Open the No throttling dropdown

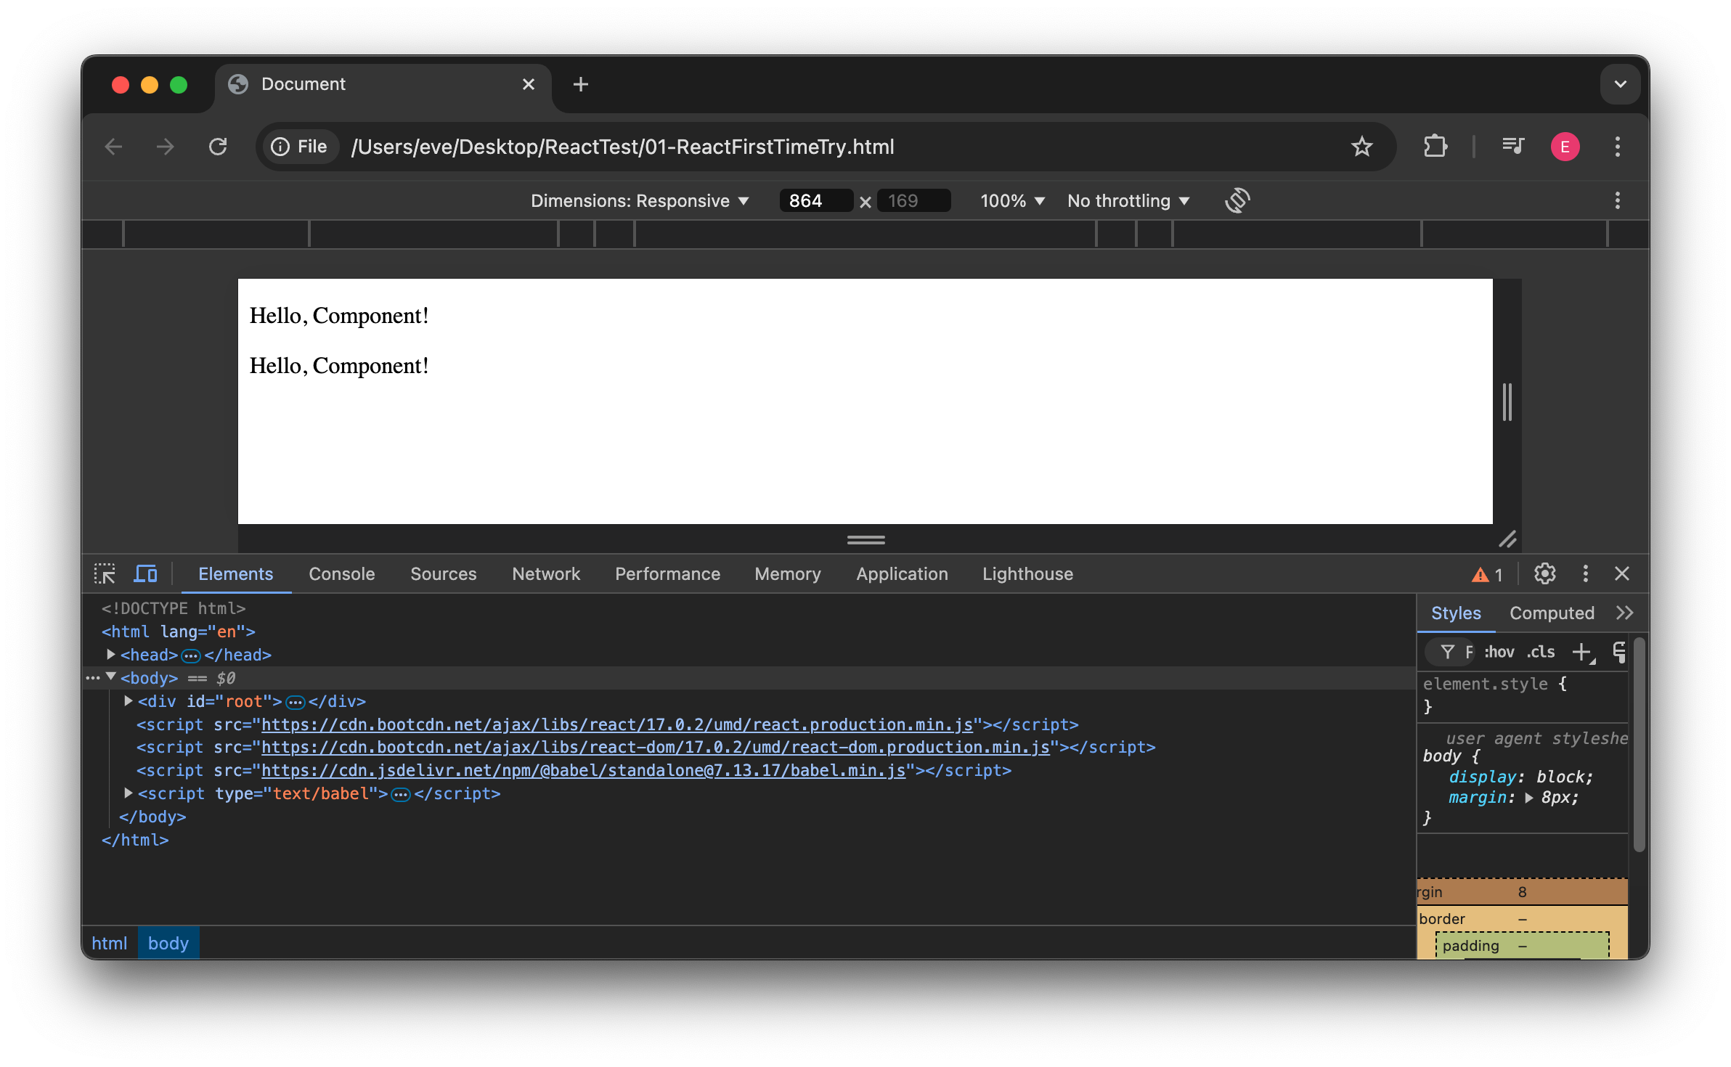(x=1128, y=200)
